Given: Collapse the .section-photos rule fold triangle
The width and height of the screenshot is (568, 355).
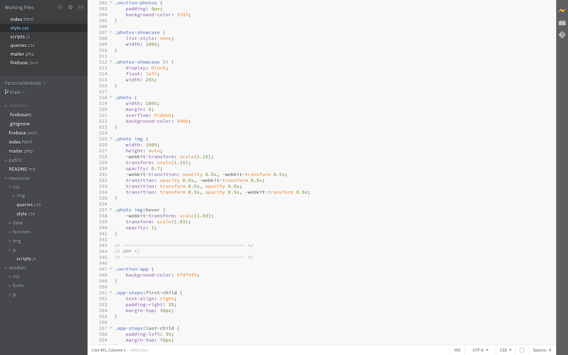Looking at the screenshot, I should click(111, 3).
